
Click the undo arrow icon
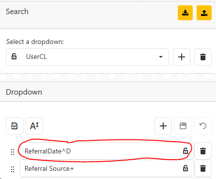tap(203, 126)
